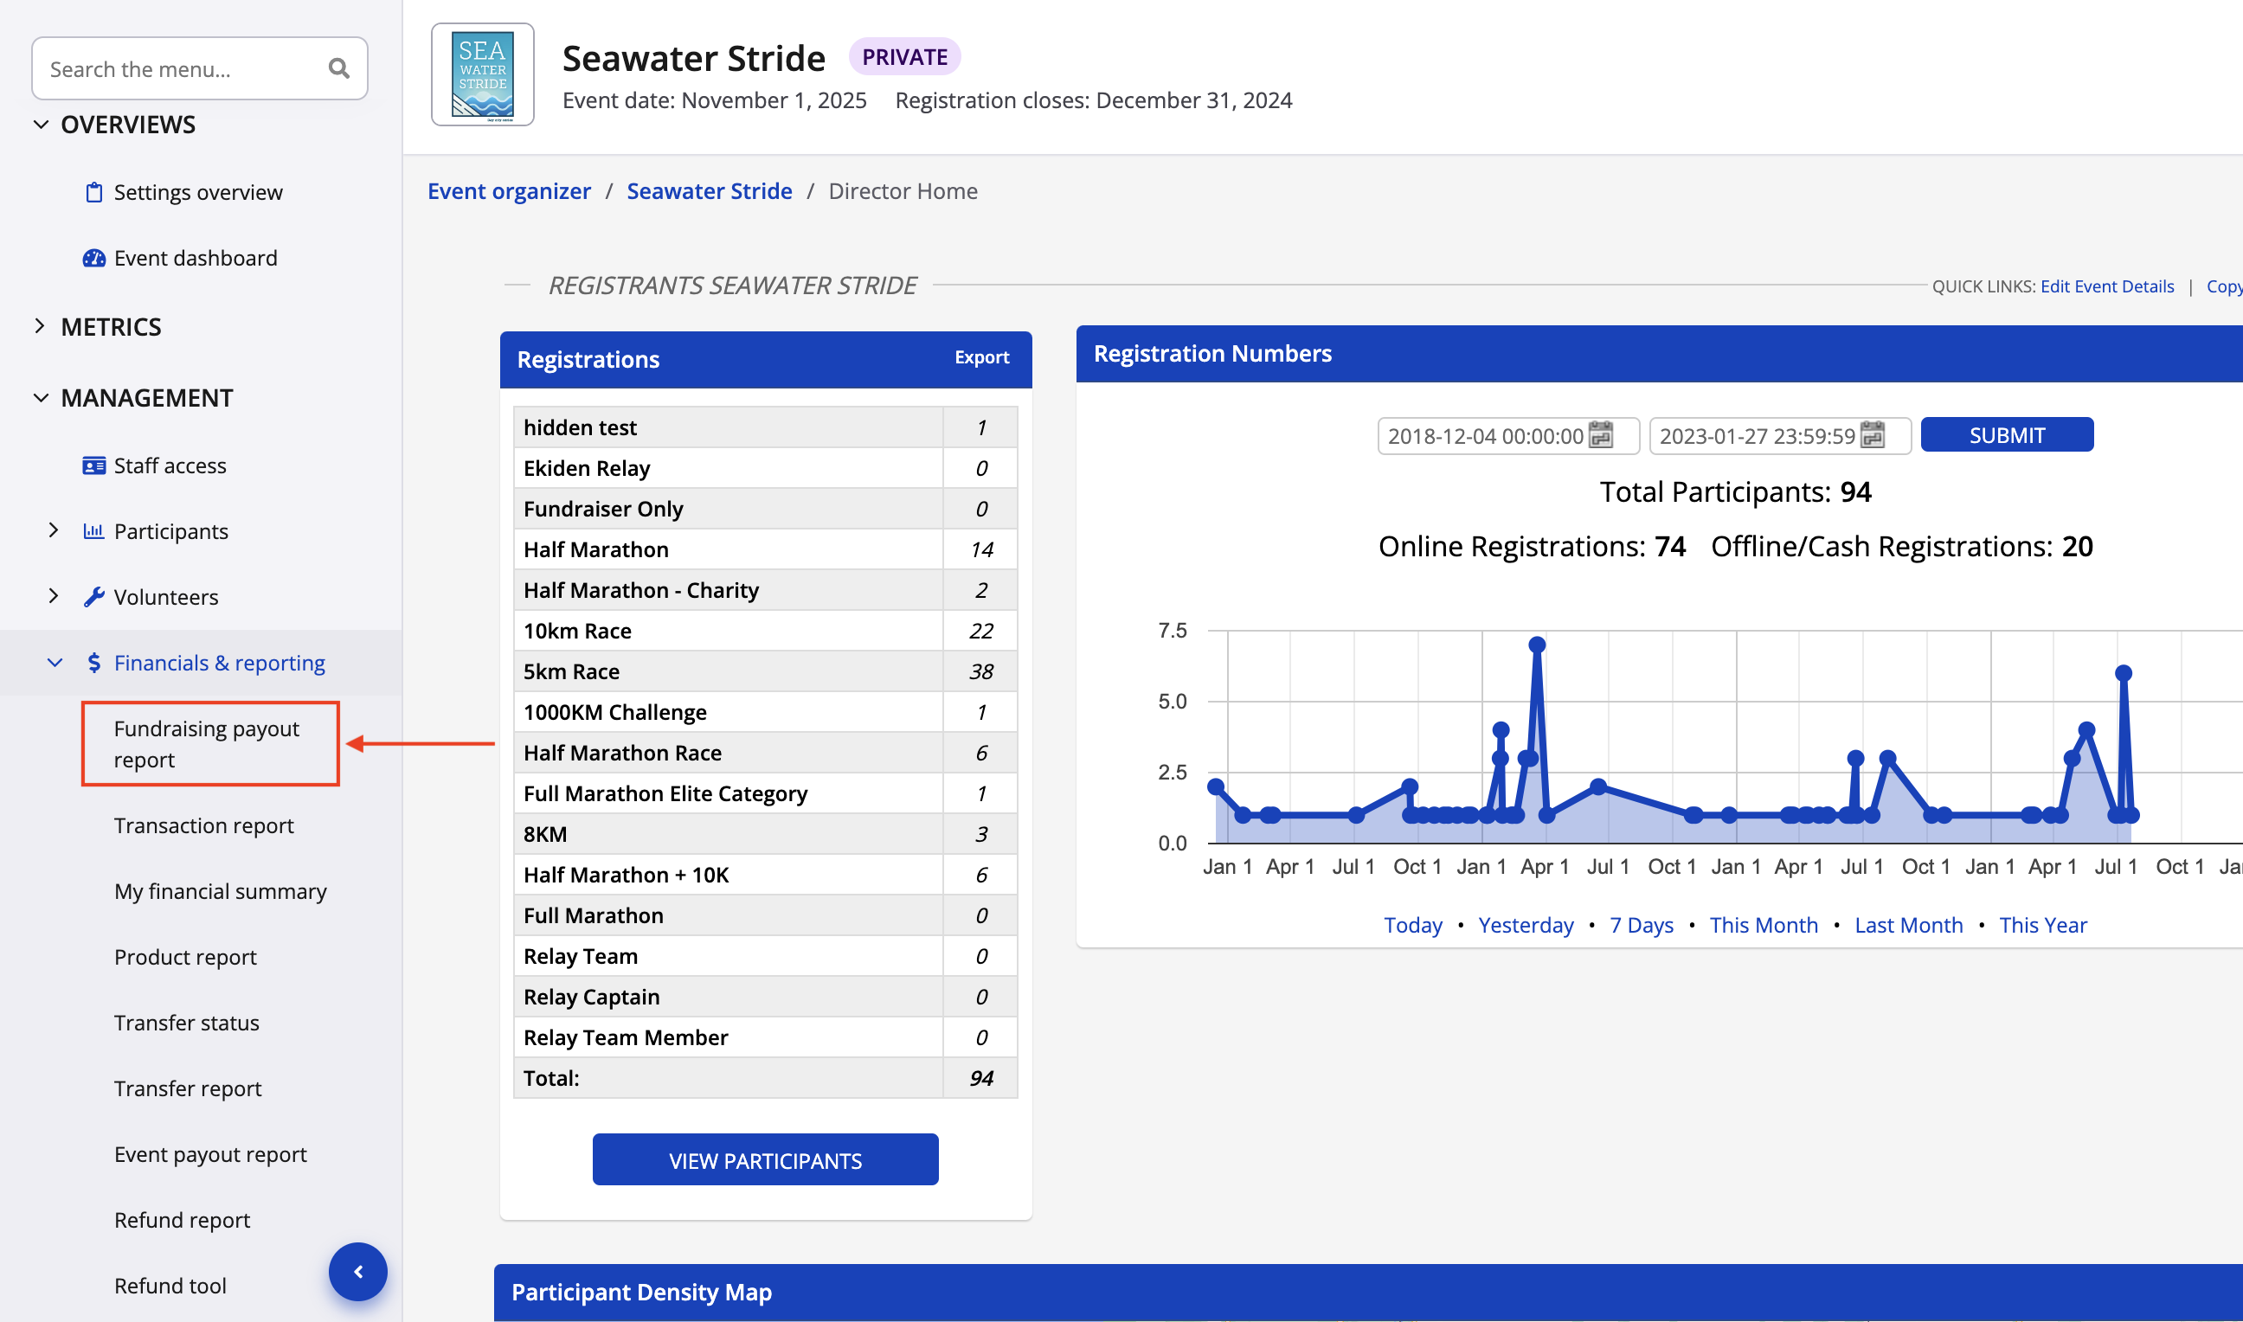Screen dimensions: 2243x1322
Task: Open Transaction report menu item
Action: coord(204,825)
